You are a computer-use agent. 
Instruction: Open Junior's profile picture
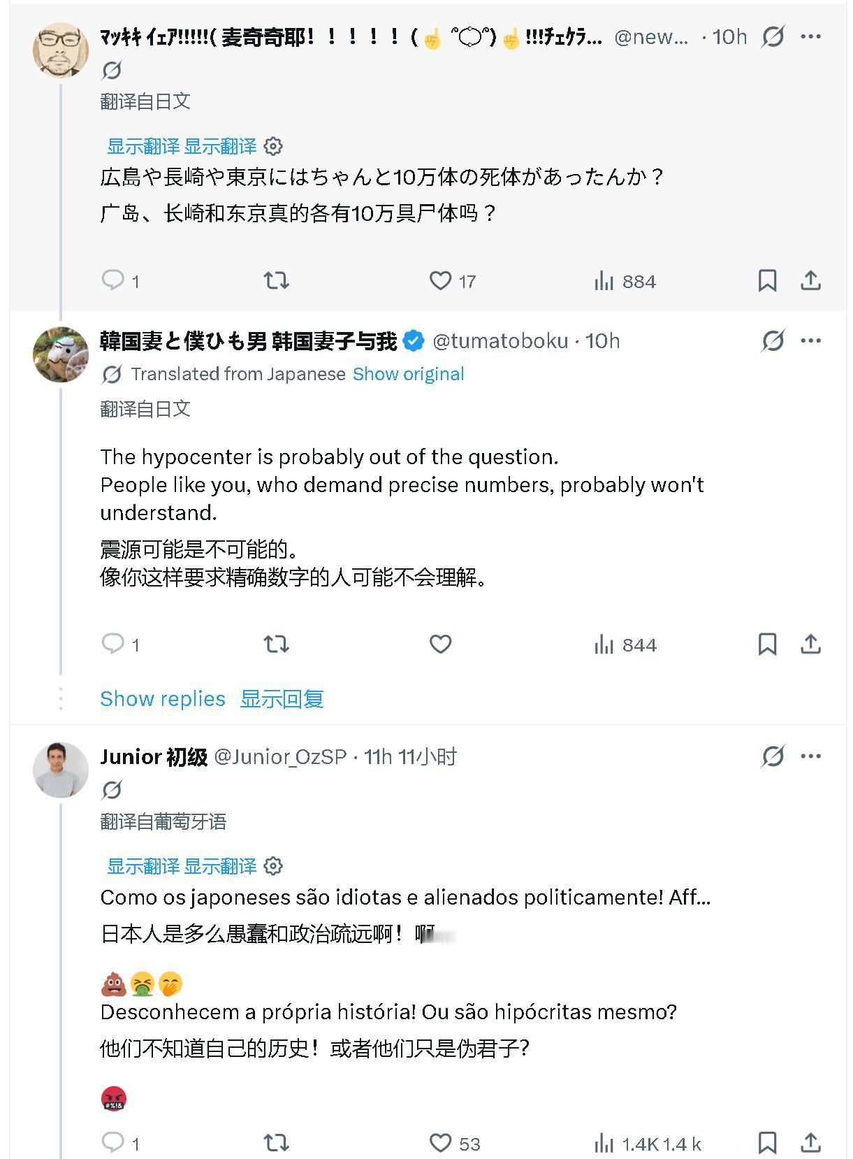pyautogui.click(x=61, y=770)
